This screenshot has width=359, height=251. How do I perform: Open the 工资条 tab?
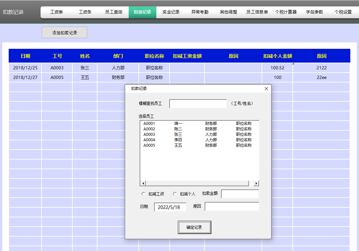85,12
